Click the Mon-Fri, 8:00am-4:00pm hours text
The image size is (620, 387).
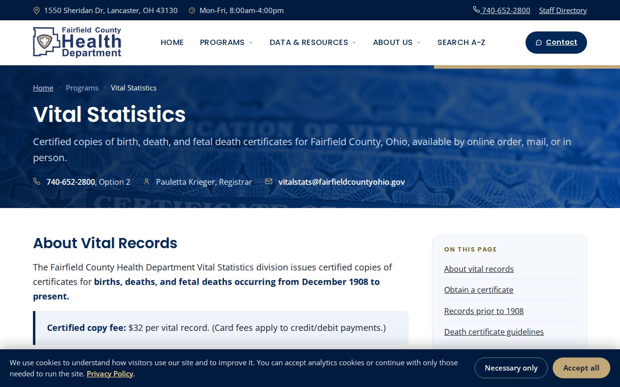tap(242, 10)
